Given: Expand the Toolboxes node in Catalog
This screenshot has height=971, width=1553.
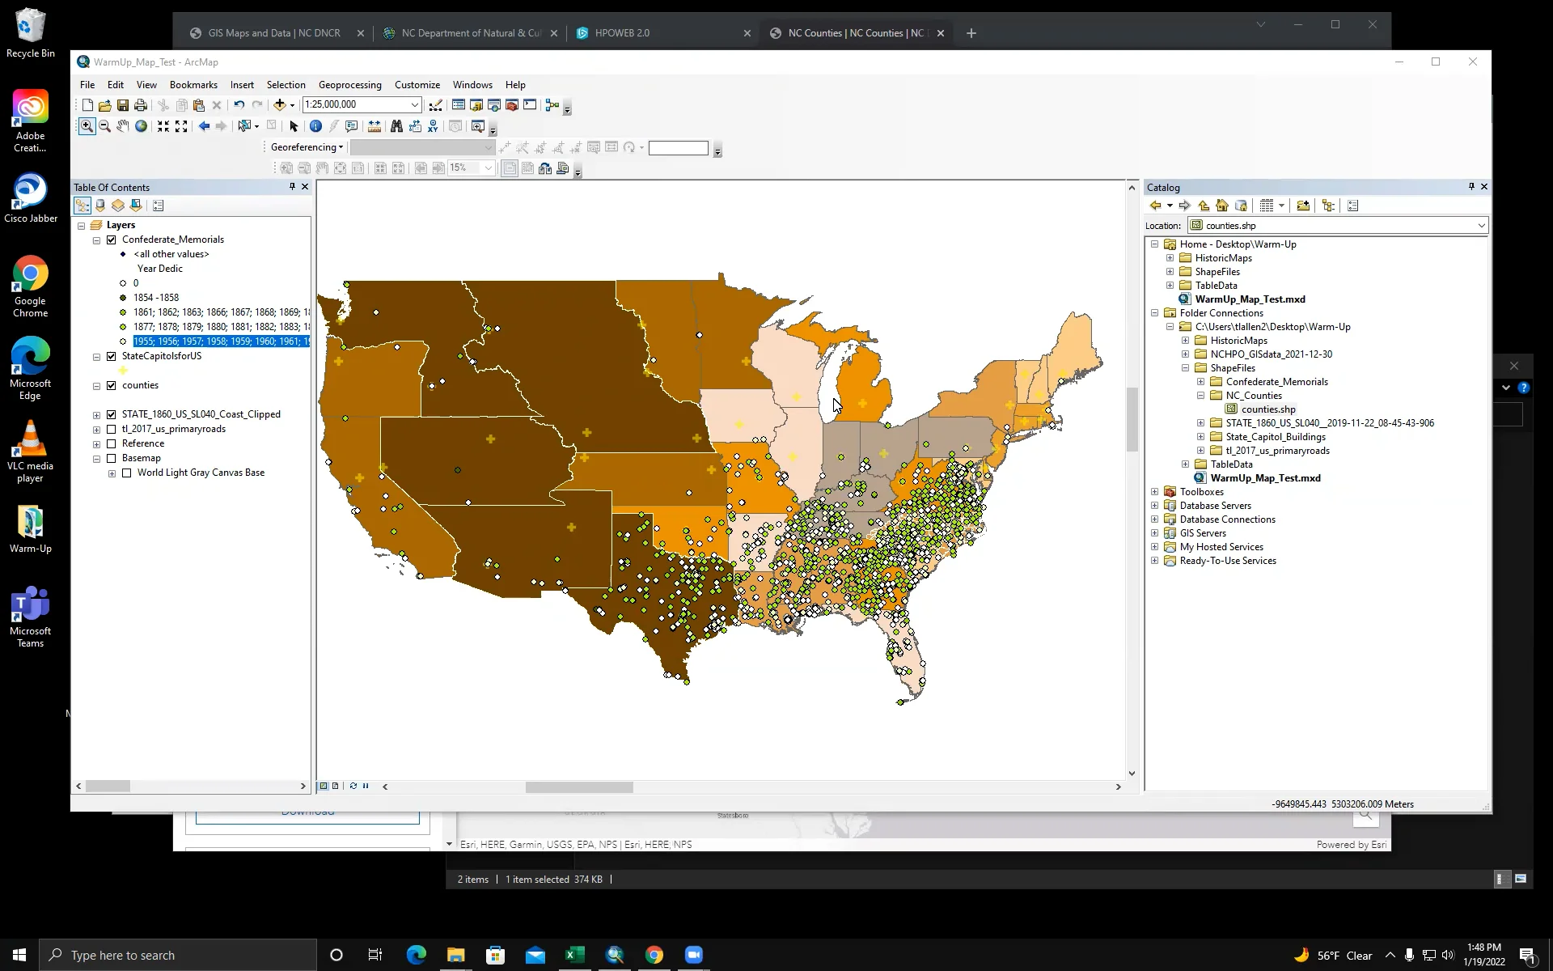Looking at the screenshot, I should pyautogui.click(x=1154, y=491).
